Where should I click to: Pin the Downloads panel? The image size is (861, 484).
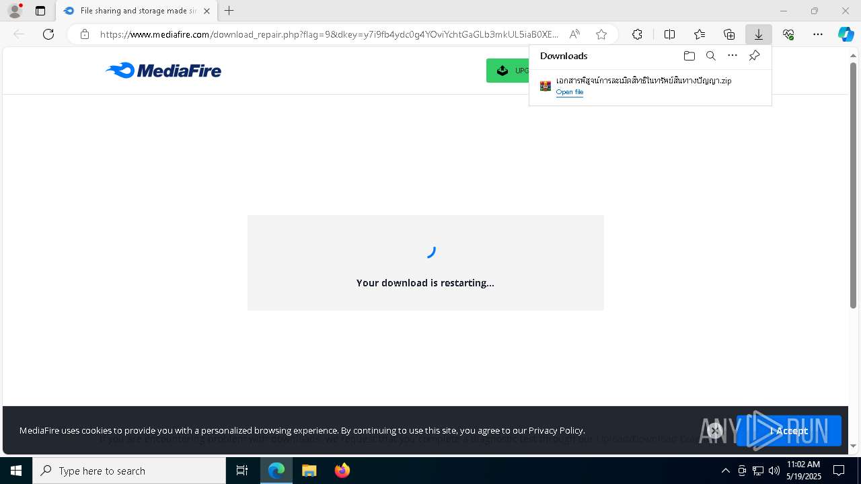point(755,56)
